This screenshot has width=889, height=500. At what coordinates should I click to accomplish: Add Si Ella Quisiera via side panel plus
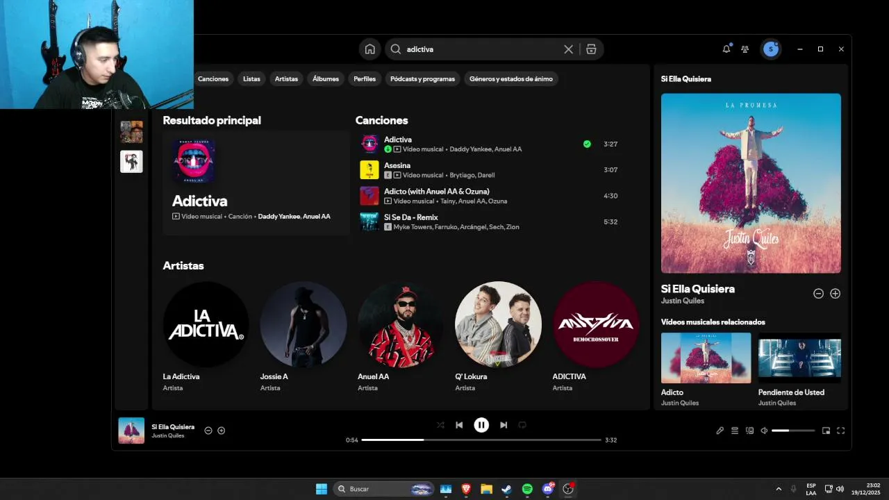(x=836, y=294)
